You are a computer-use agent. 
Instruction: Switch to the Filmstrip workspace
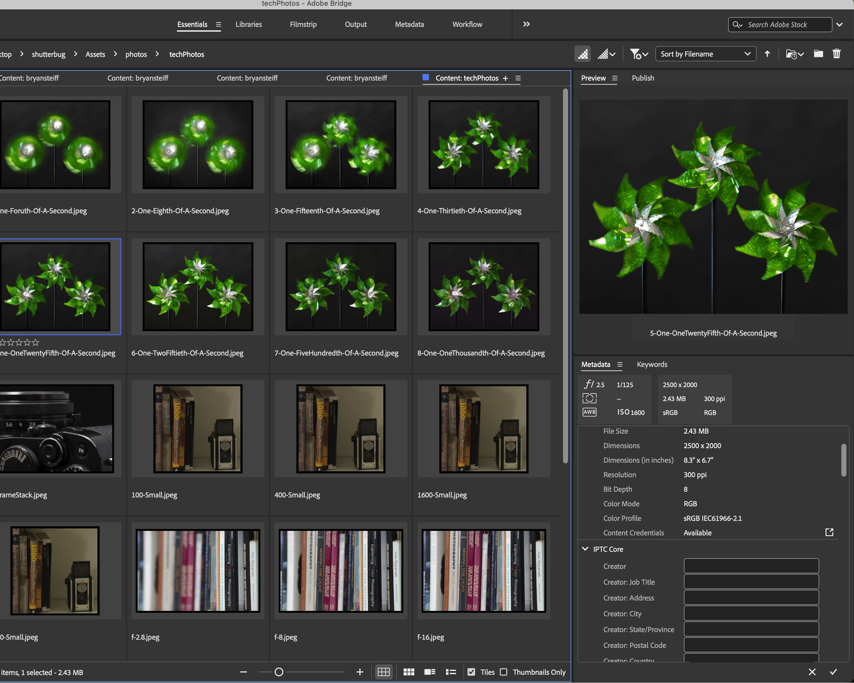click(303, 24)
